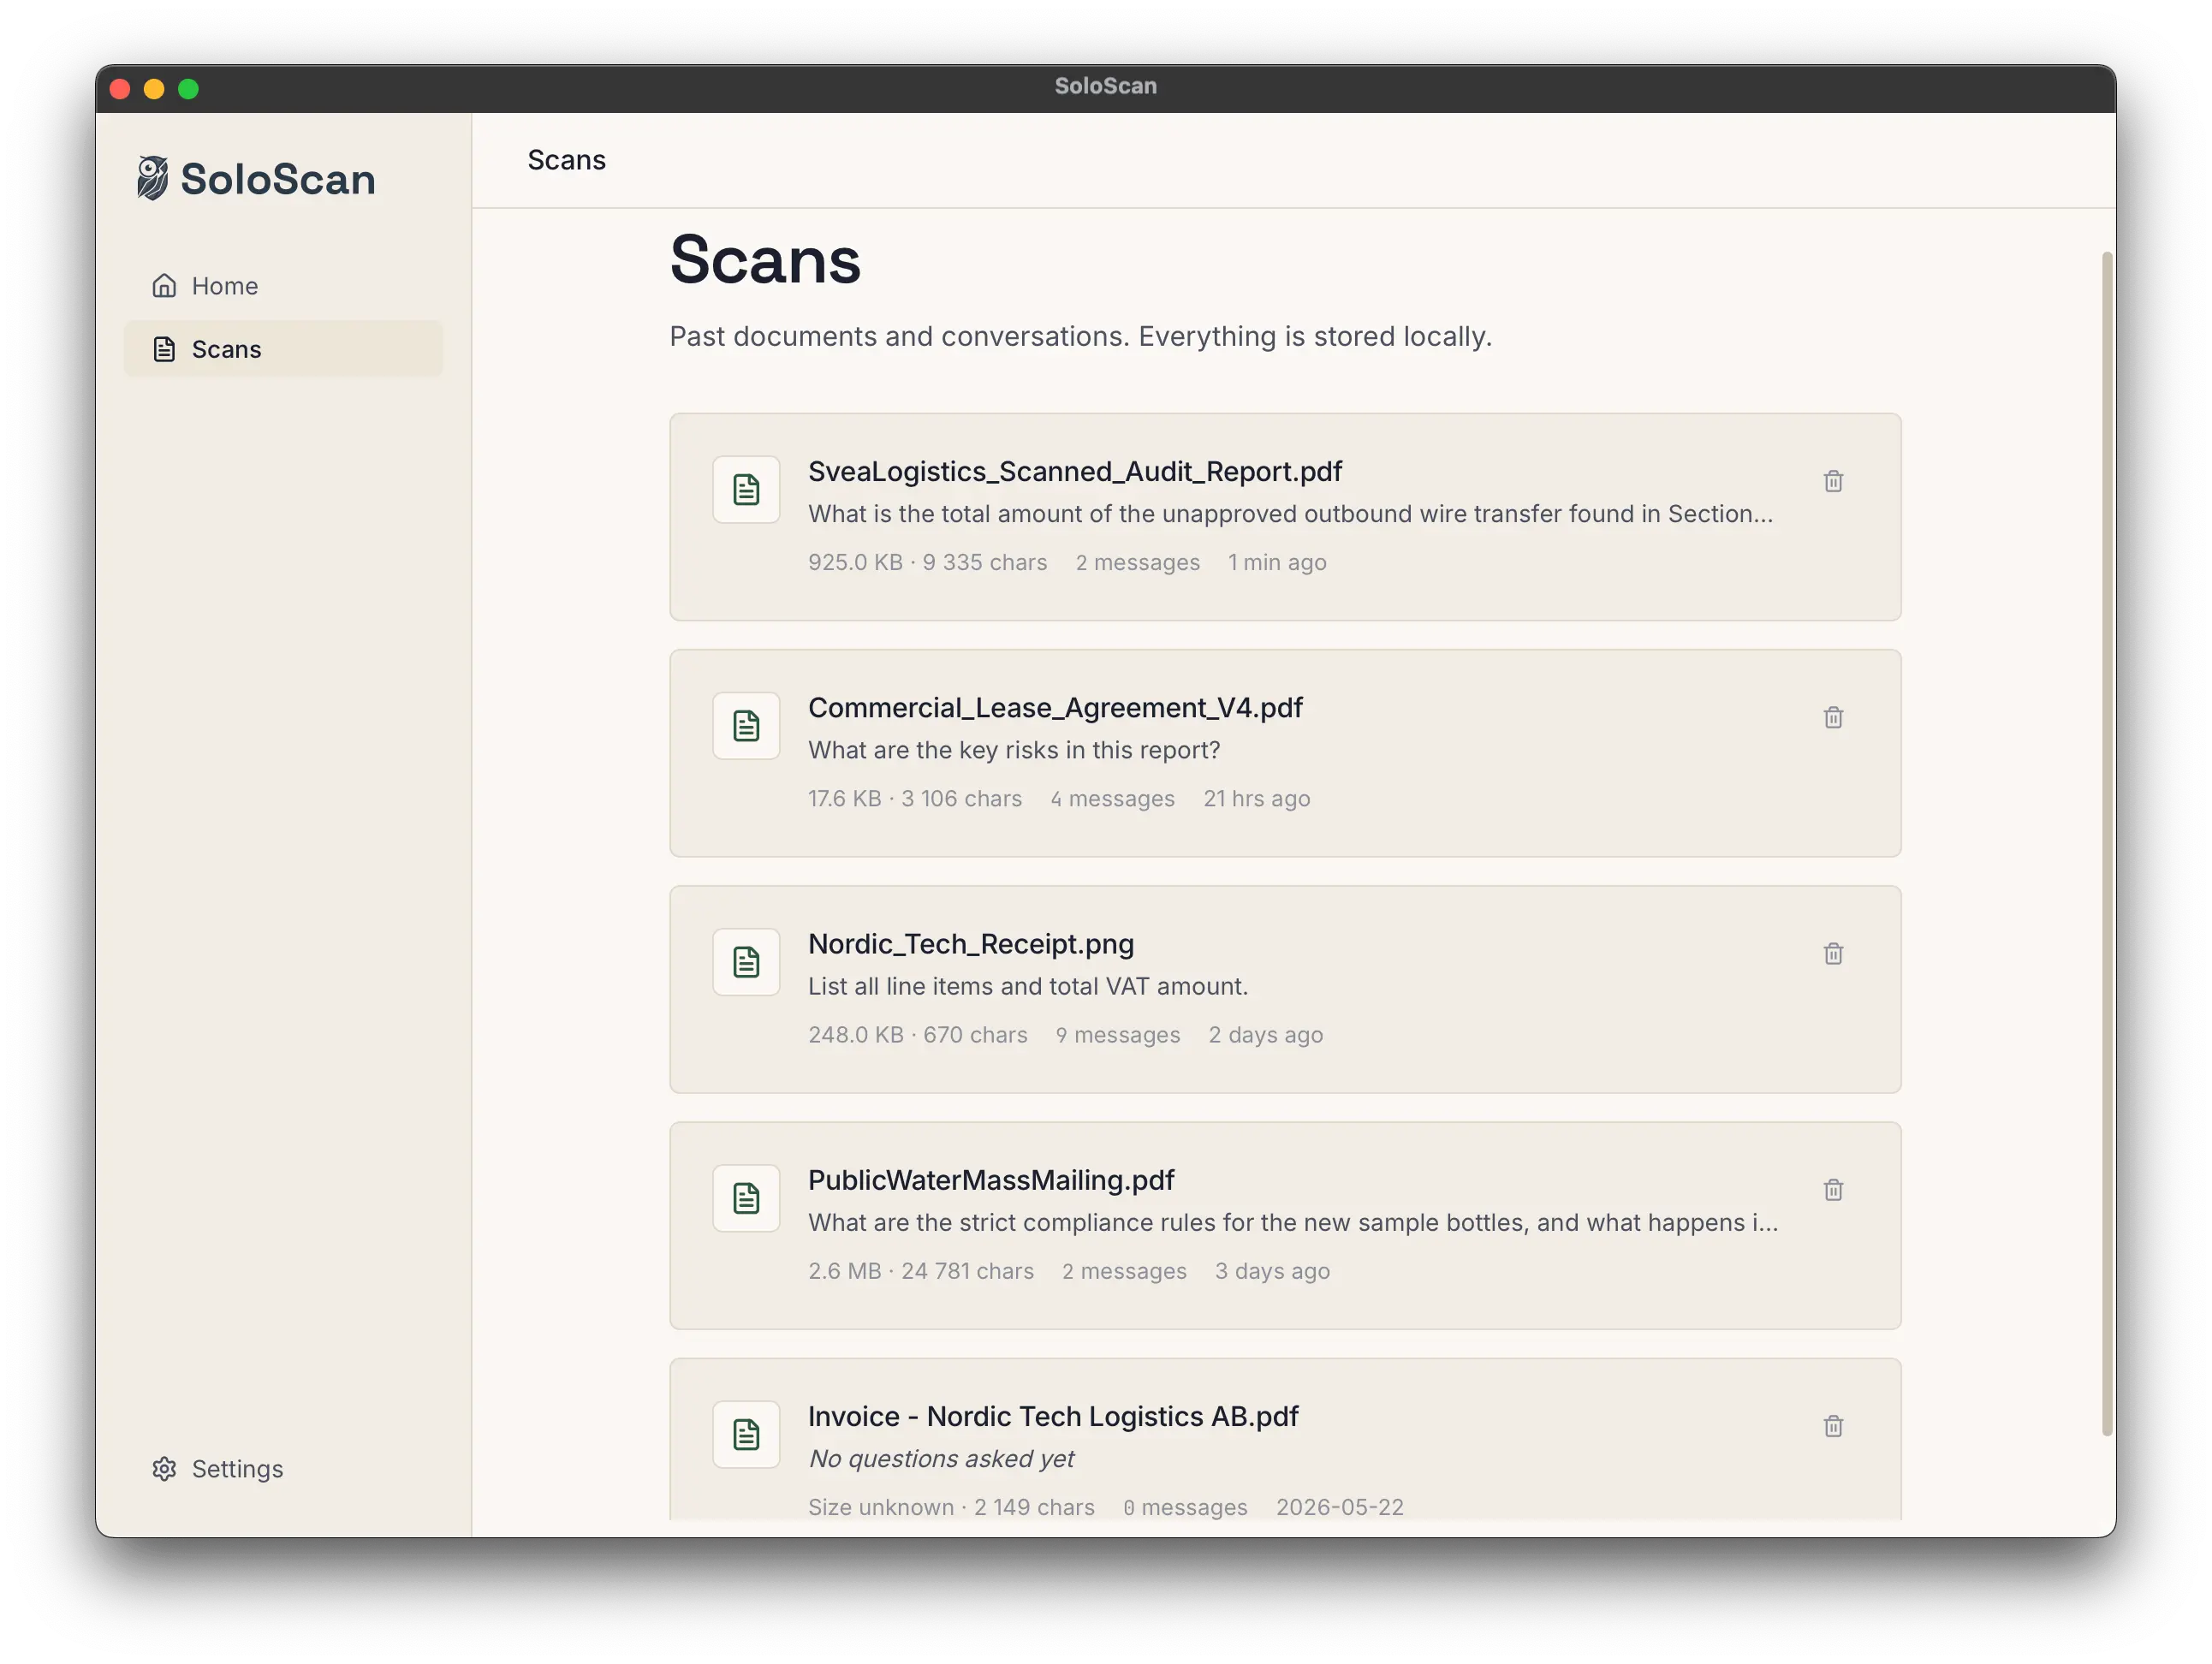2212x1664 pixels.
Task: Delete the Nordic_Tech_Receipt.png scan
Action: coord(1832,953)
